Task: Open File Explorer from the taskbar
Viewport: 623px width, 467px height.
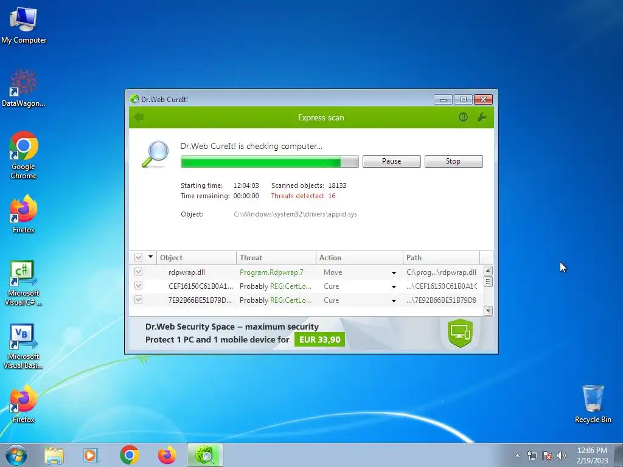Action: tap(54, 455)
